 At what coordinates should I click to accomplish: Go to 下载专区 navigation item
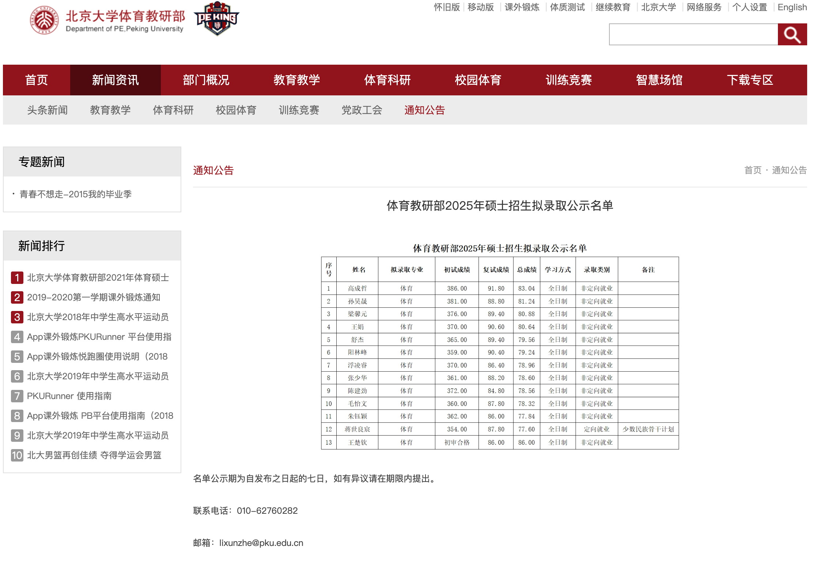pos(750,80)
